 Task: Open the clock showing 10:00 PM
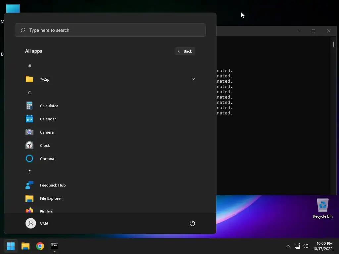(323, 246)
